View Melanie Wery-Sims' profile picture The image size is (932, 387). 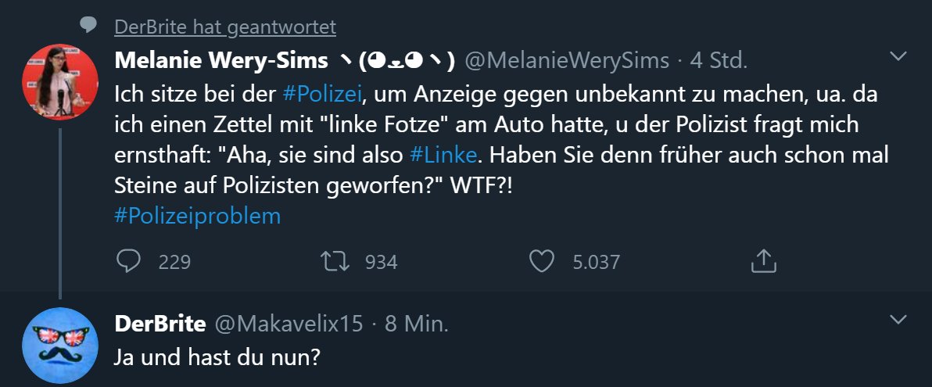click(x=60, y=82)
